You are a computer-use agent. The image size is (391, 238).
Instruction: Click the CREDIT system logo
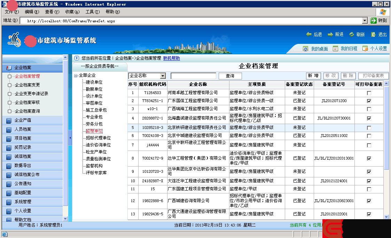15,39
